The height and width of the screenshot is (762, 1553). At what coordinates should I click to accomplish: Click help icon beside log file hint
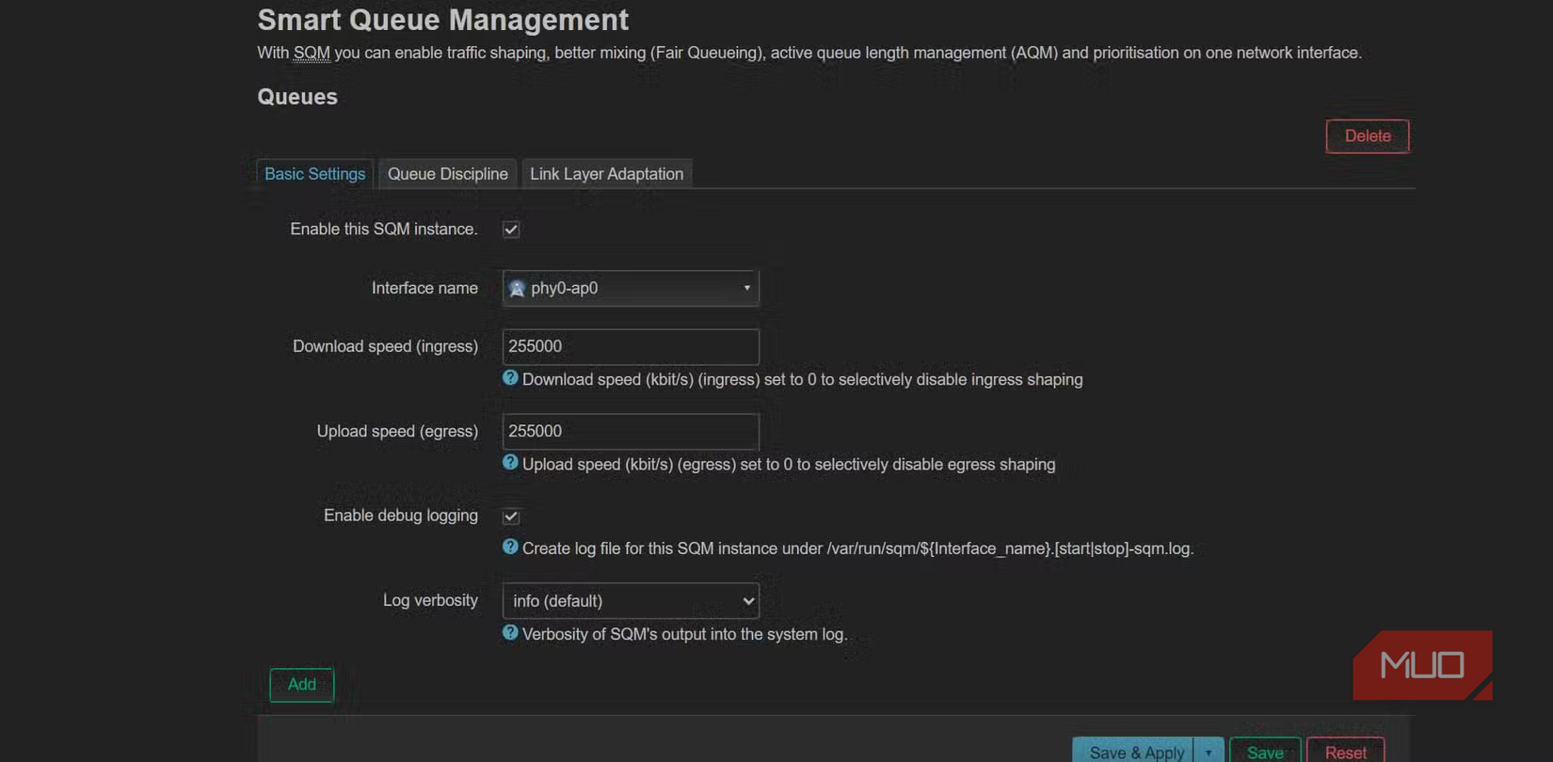pyautogui.click(x=510, y=548)
